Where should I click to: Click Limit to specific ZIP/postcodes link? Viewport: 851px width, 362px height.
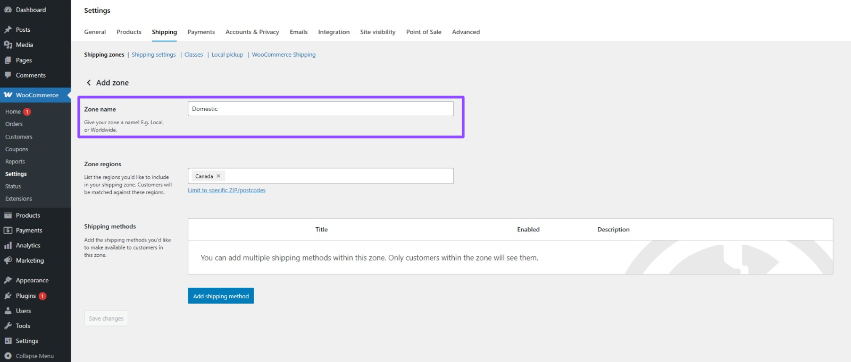tap(227, 191)
